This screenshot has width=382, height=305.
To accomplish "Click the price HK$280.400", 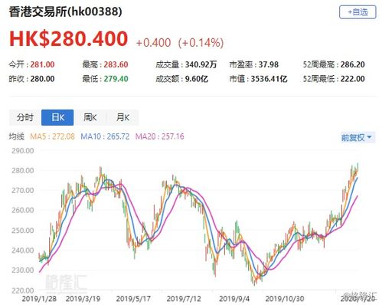I will pos(68,38).
